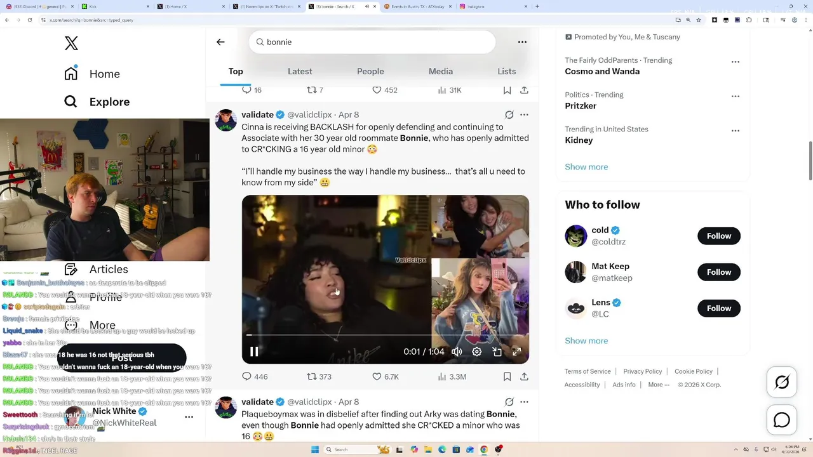Reload the page in the browser
This screenshot has width=813, height=457.
point(29,20)
